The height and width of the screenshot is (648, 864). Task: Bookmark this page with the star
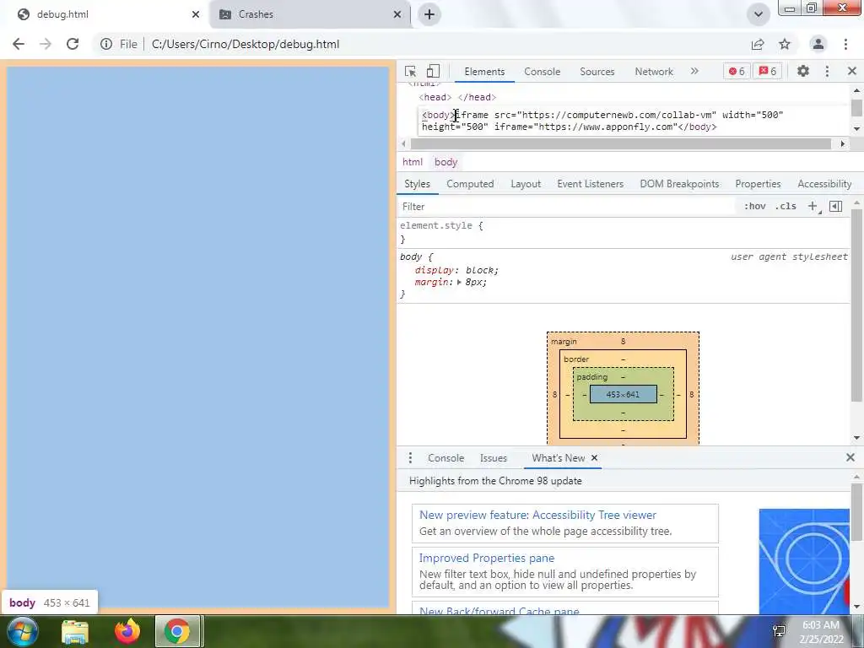pos(785,44)
